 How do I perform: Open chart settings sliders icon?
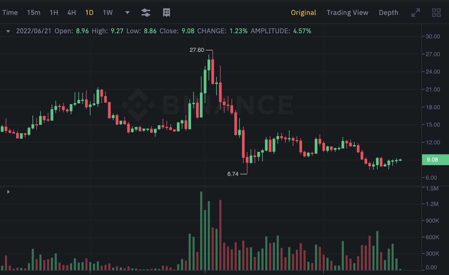pyautogui.click(x=146, y=13)
